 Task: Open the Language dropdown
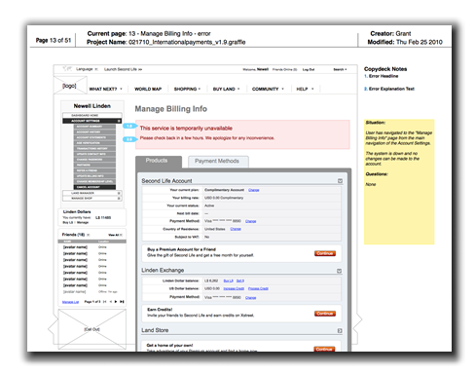tap(87, 69)
